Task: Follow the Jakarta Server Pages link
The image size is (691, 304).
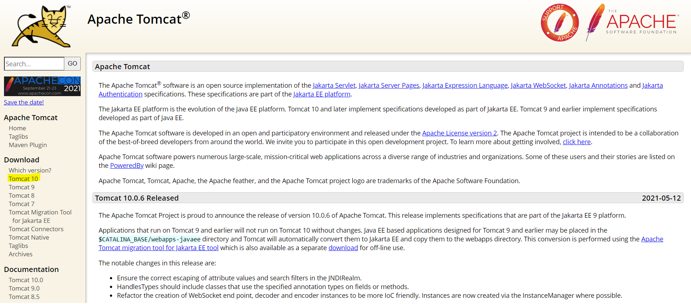Action: 389,86
